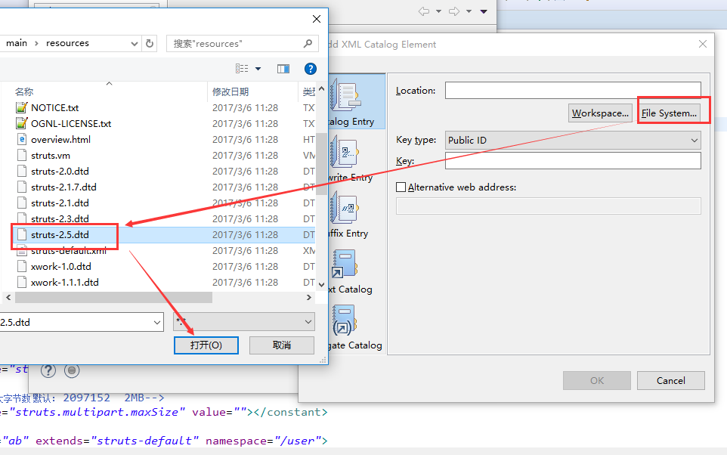Click the refresh icon beside resources path
Image resolution: width=727 pixels, height=455 pixels.
(x=150, y=44)
